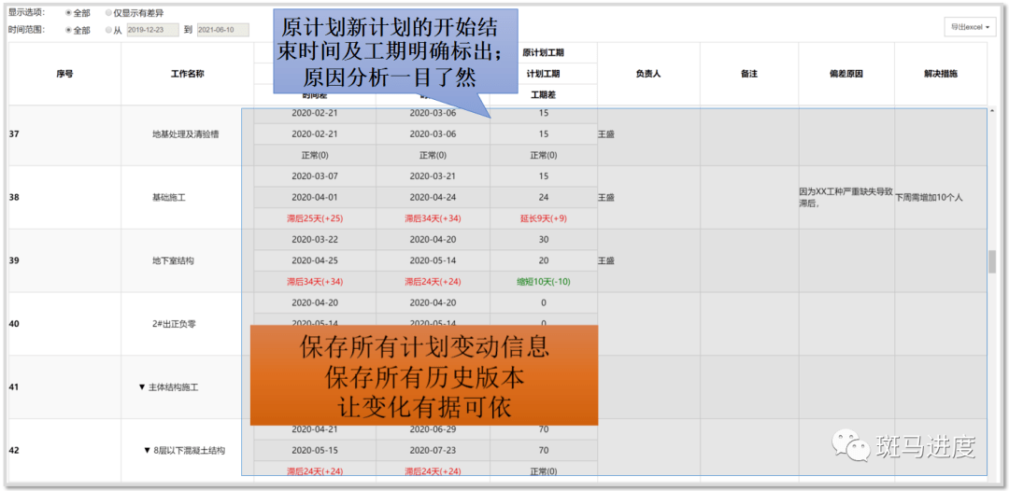The width and height of the screenshot is (1009, 491).
Task: Click 王盛 in the 基础施工 row
Action: tap(606, 197)
